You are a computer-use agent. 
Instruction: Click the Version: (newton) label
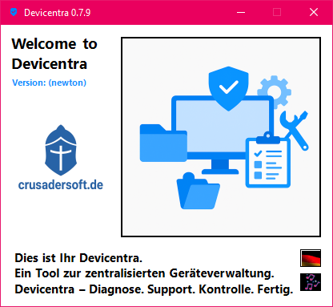tap(49, 83)
